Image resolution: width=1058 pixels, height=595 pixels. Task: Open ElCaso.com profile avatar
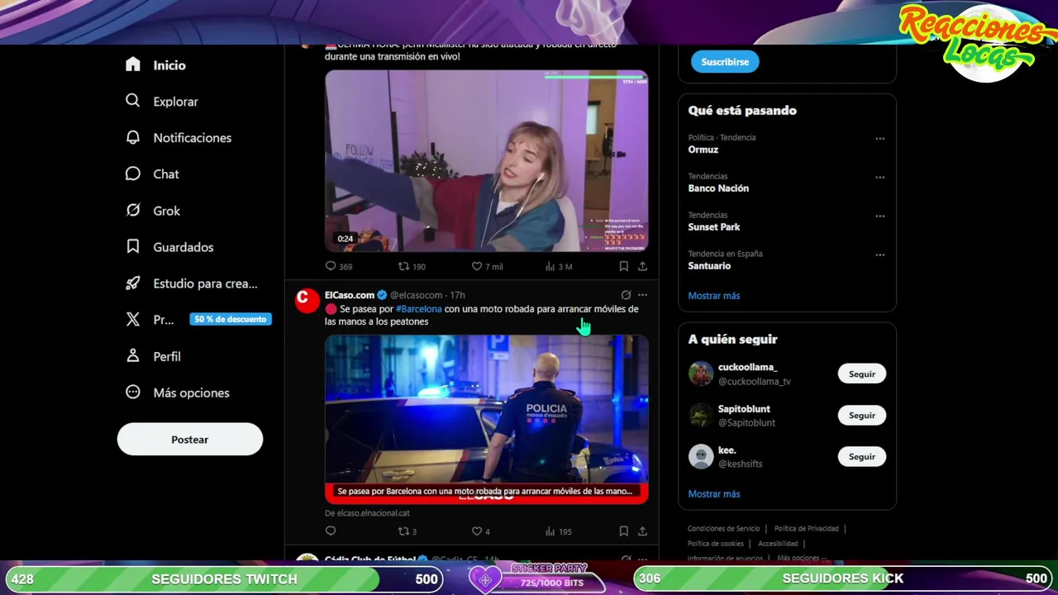click(307, 301)
